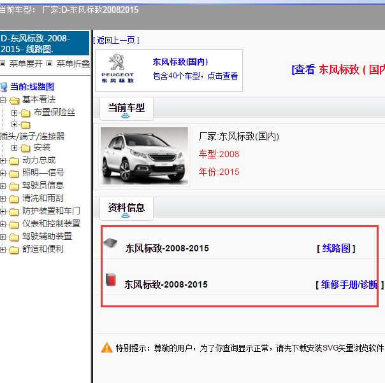Expand the 布置保险丝 tree node
This screenshot has width=385, height=383.
14,113
